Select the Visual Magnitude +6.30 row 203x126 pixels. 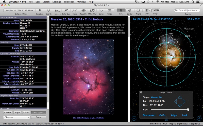coord(23,34)
